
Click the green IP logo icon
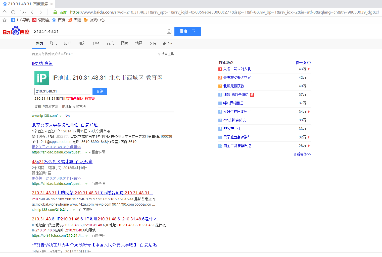(x=42, y=78)
